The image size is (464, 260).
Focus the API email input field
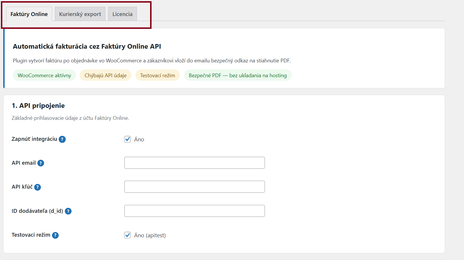(194, 163)
